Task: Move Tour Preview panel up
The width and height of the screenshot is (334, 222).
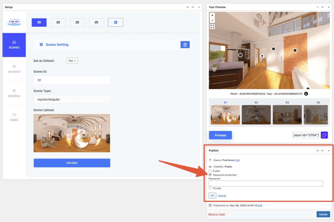Action: (x=317, y=7)
